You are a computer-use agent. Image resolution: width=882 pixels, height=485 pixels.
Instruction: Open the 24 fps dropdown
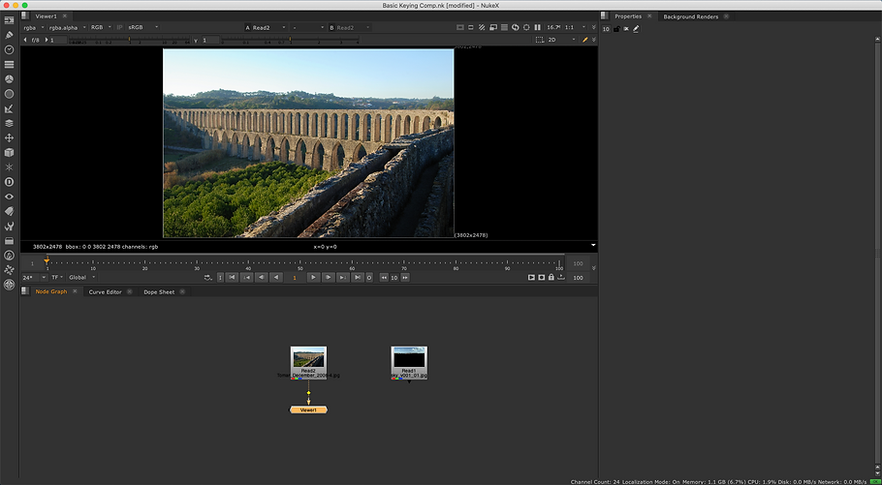click(34, 277)
